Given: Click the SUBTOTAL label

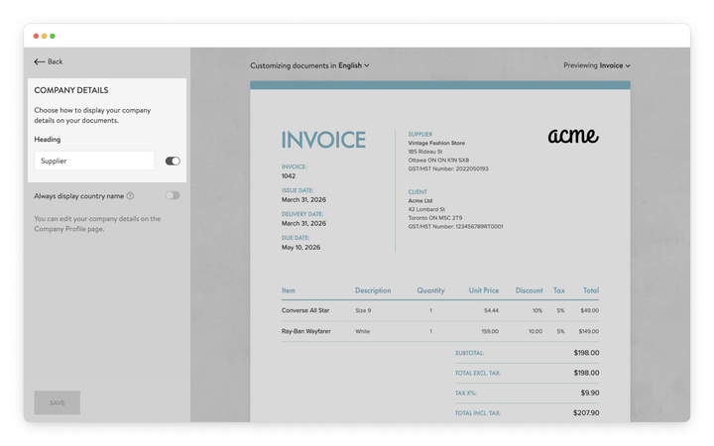Looking at the screenshot, I should (469, 353).
